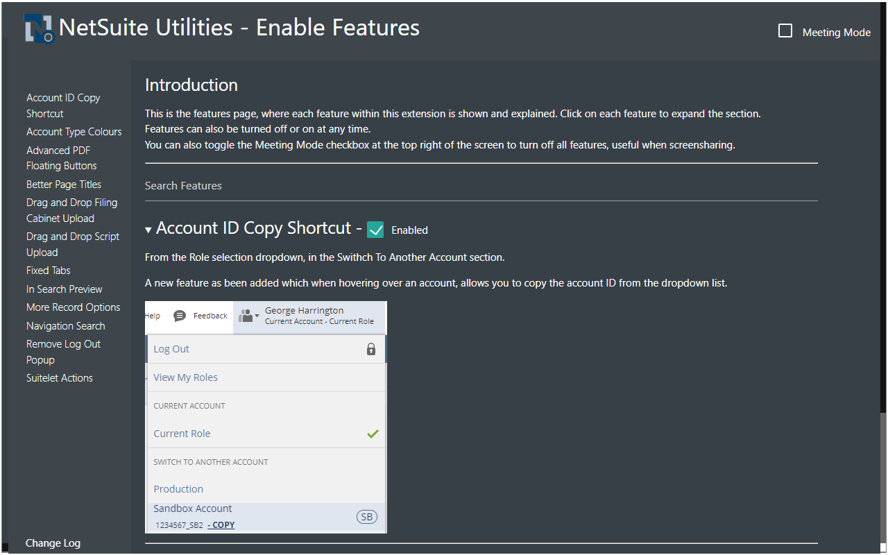Image resolution: width=888 pixels, height=555 pixels.
Task: Click the Feedback label in example image
Action: (x=210, y=316)
